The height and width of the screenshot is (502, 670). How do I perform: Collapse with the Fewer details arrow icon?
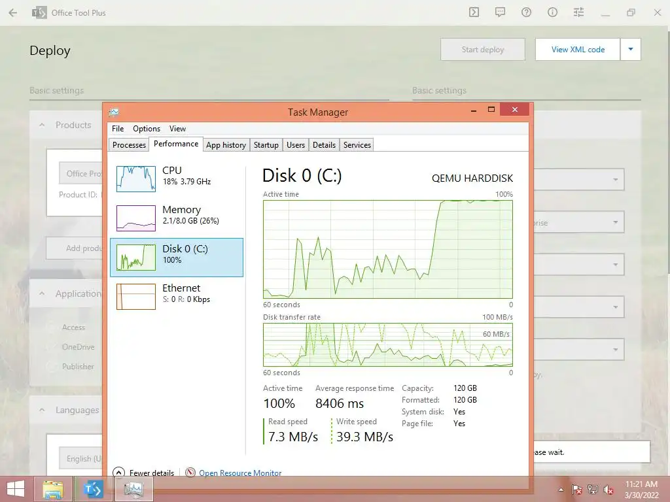tap(118, 473)
